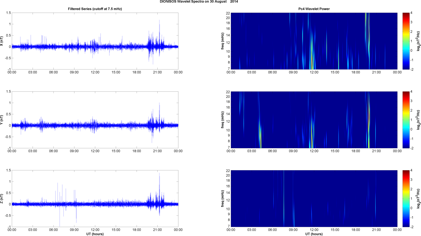Screen dimensions: 421x236
Task: Click 06:00 tick under Z series plot
Action: pyautogui.click(x=54, y=230)
